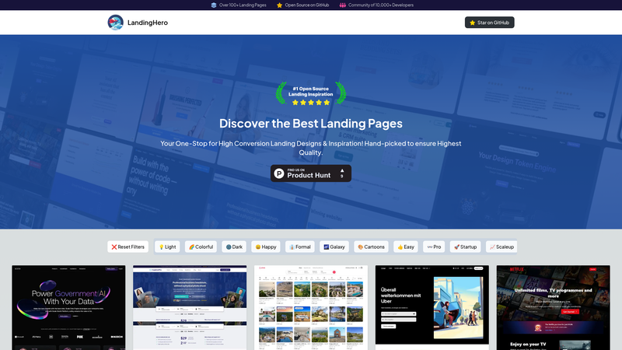This screenshot has height=350, width=622.
Task: Click the stacked layers icon in top banner
Action: coord(214,5)
